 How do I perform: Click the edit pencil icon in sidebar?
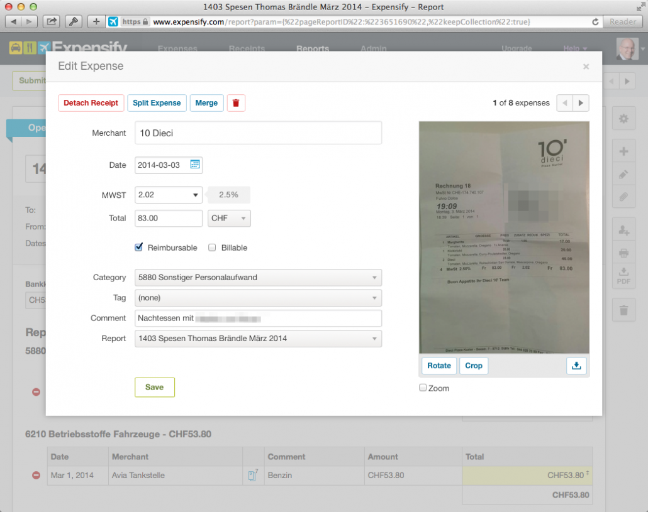click(x=623, y=175)
